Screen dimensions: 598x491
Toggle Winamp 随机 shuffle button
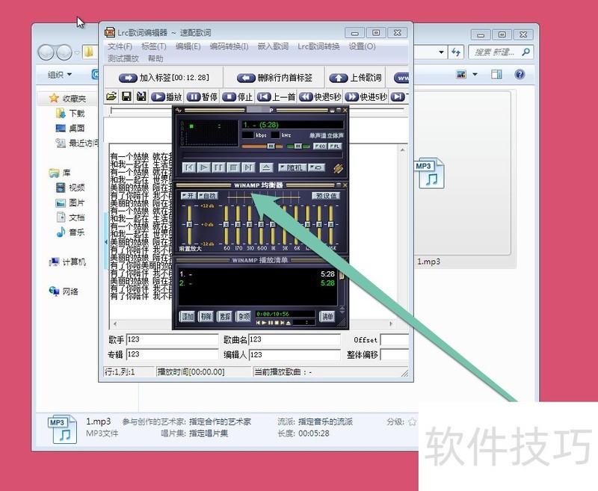[x=292, y=167]
